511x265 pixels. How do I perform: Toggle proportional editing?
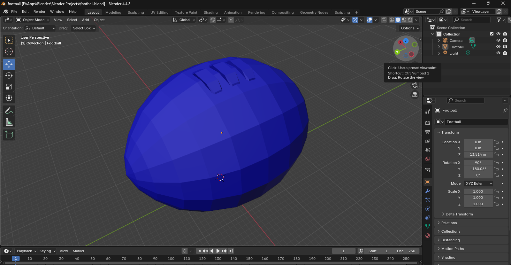[231, 20]
